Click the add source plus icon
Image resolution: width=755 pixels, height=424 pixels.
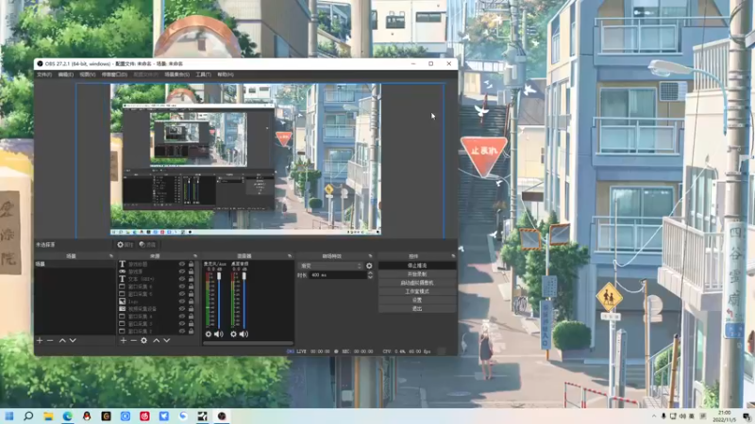coord(123,340)
